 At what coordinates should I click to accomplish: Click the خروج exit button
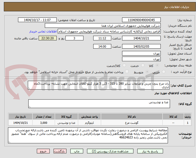click(x=43, y=151)
